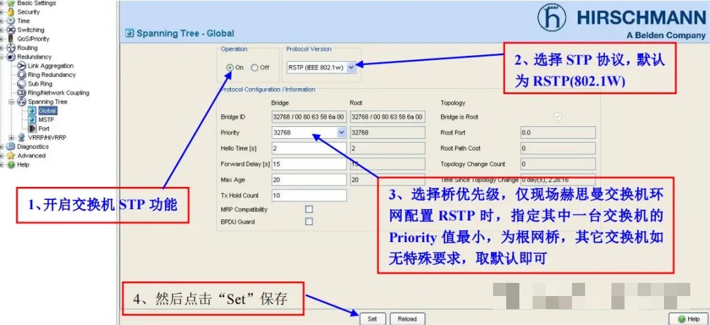
Task: Select the Operation Off radio button
Action: pyautogui.click(x=254, y=68)
